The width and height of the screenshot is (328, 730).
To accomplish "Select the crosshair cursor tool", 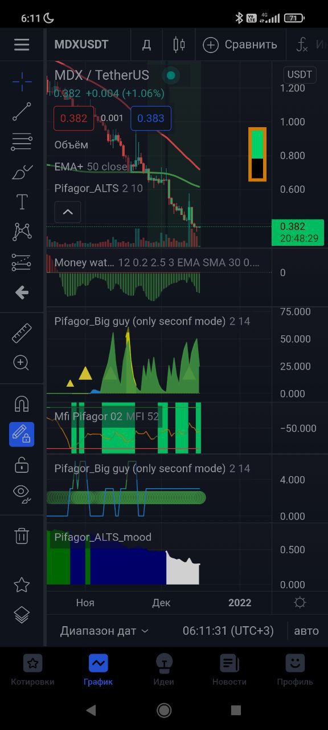I will click(x=22, y=82).
